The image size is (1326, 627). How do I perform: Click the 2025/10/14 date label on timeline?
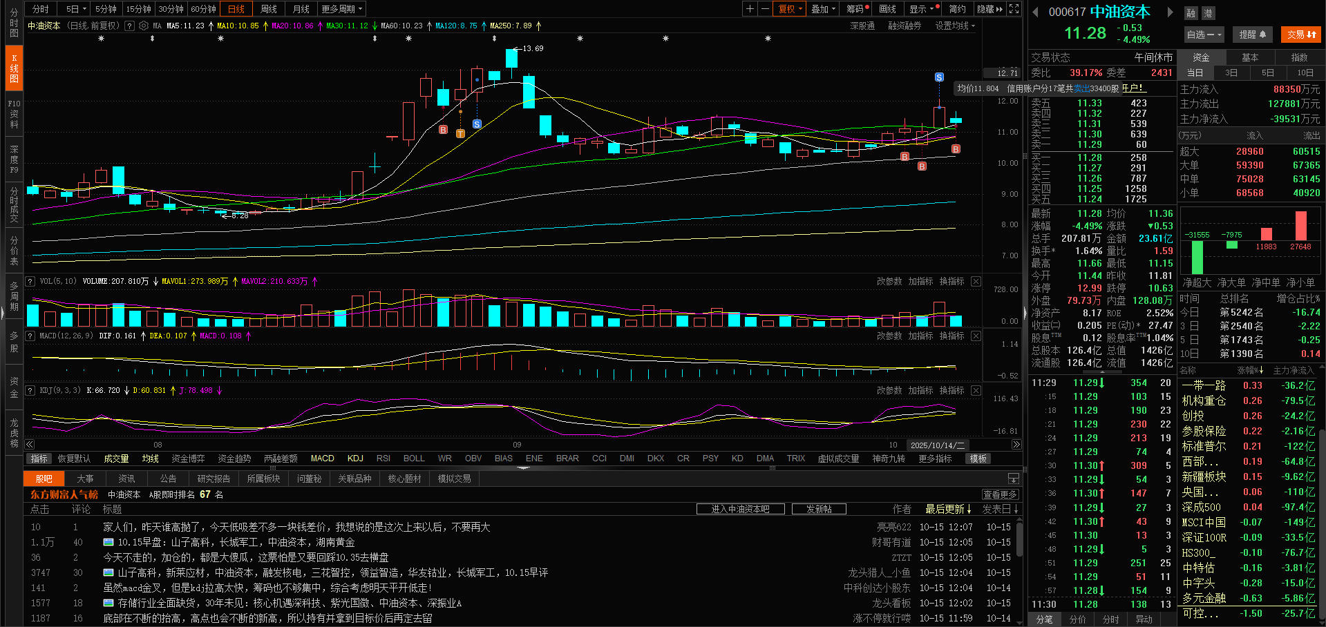tap(937, 445)
